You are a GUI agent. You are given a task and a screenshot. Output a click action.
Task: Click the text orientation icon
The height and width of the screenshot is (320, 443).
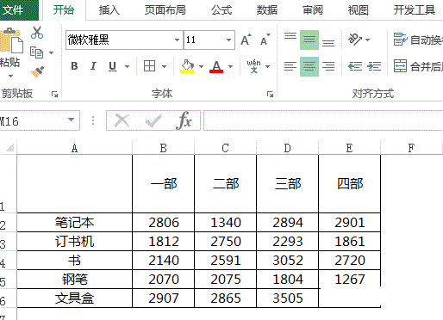pos(354,40)
